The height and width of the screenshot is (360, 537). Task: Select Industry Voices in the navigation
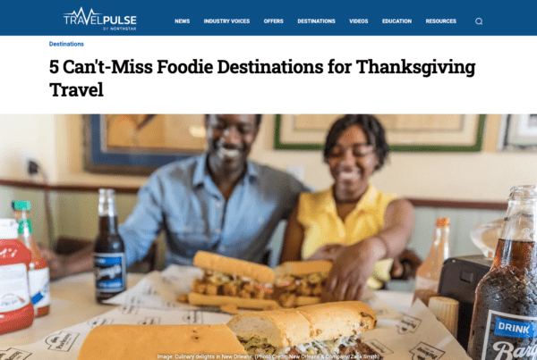[x=226, y=21]
